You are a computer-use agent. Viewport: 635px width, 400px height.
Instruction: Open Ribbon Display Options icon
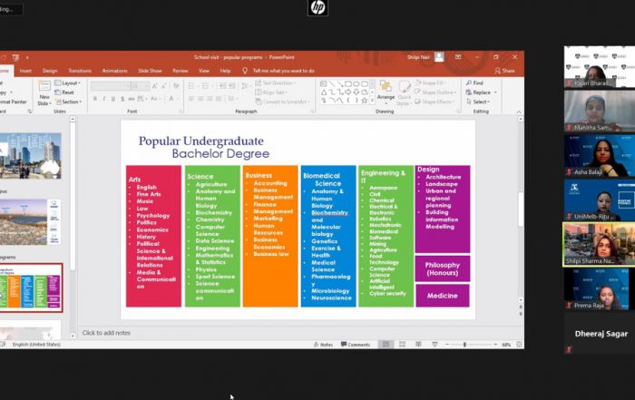(458, 57)
